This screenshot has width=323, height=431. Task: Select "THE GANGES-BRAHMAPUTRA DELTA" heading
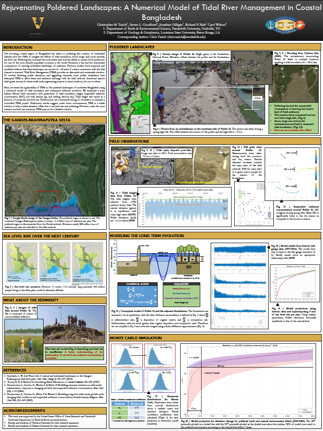click(x=54, y=120)
